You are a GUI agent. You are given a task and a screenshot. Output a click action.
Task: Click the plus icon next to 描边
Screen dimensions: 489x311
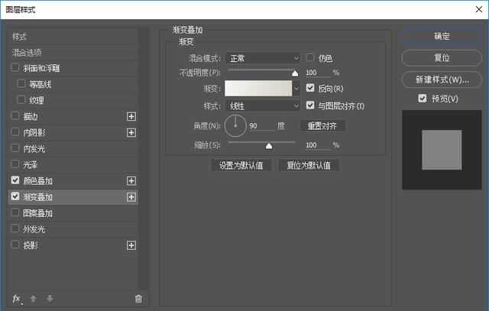131,116
